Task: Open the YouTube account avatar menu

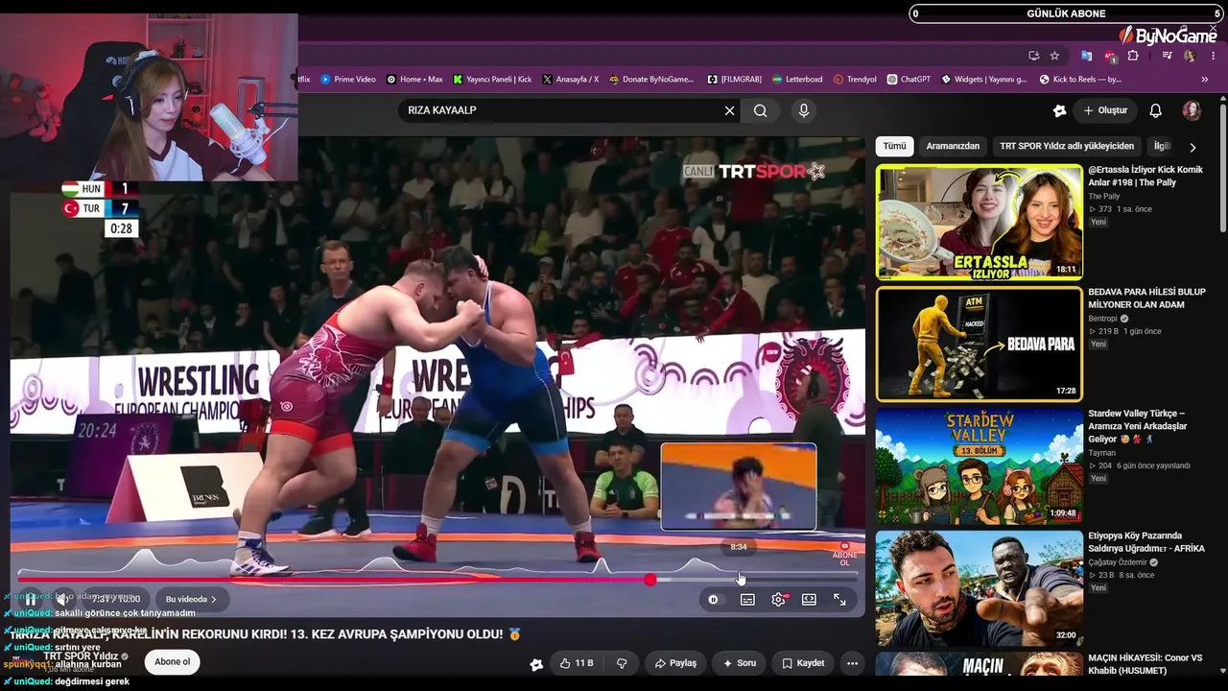Action: click(1192, 110)
